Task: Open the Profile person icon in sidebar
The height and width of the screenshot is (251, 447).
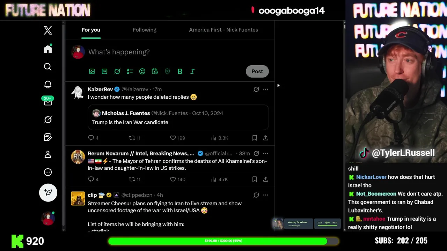Action: pyautogui.click(x=48, y=154)
